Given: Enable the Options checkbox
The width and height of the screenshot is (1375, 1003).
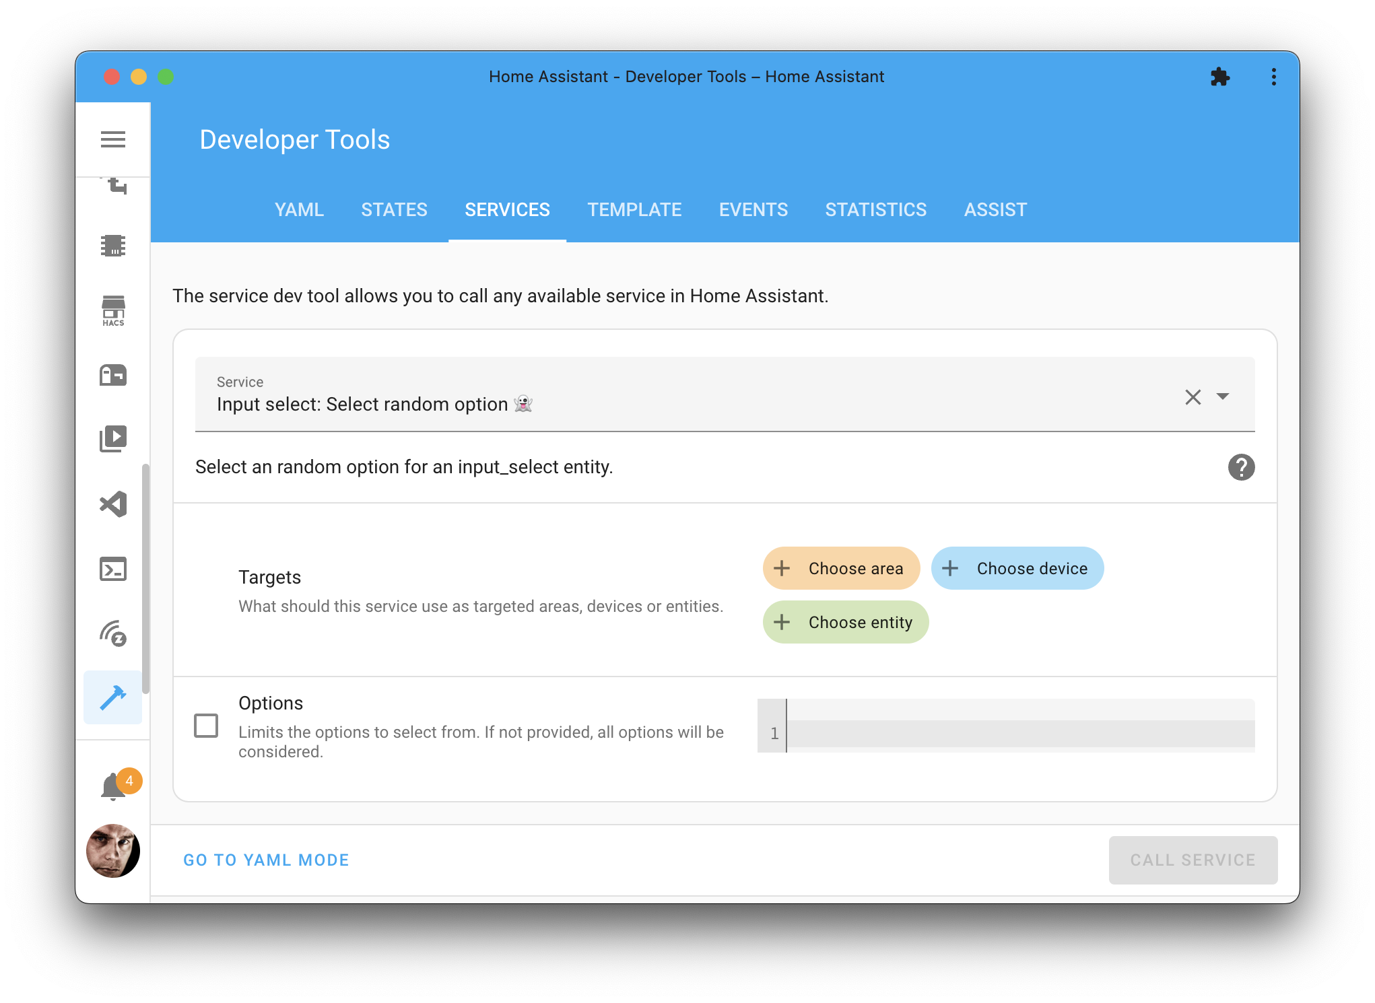Looking at the screenshot, I should coord(206,726).
